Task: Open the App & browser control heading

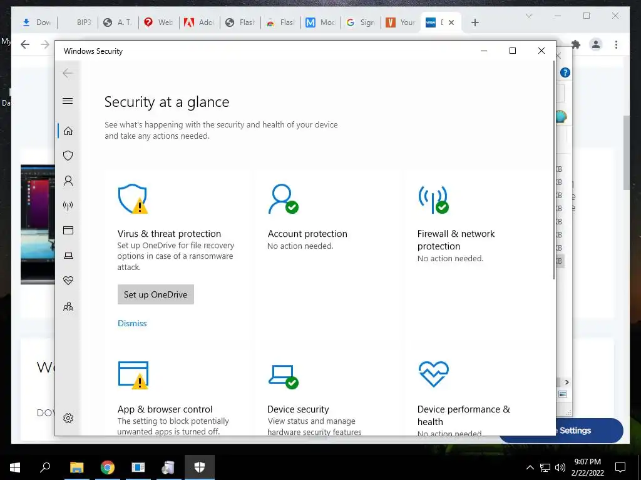Action: (x=165, y=409)
